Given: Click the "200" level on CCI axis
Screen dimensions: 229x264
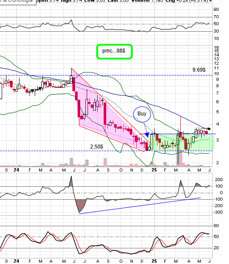Looking at the screenshot, I should (x=219, y=180).
